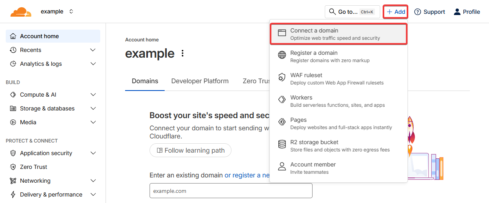This screenshot has height=203, width=489.
Task: Open the Support help icon
Action: 417,12
